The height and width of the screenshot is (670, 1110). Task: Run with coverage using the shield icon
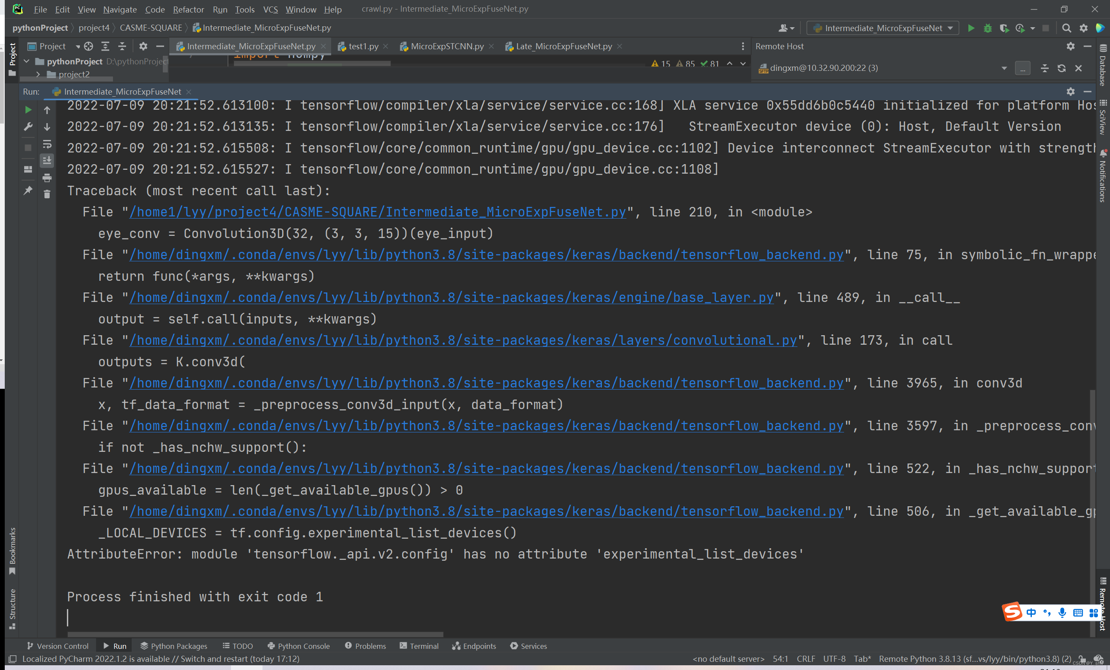(x=1004, y=28)
